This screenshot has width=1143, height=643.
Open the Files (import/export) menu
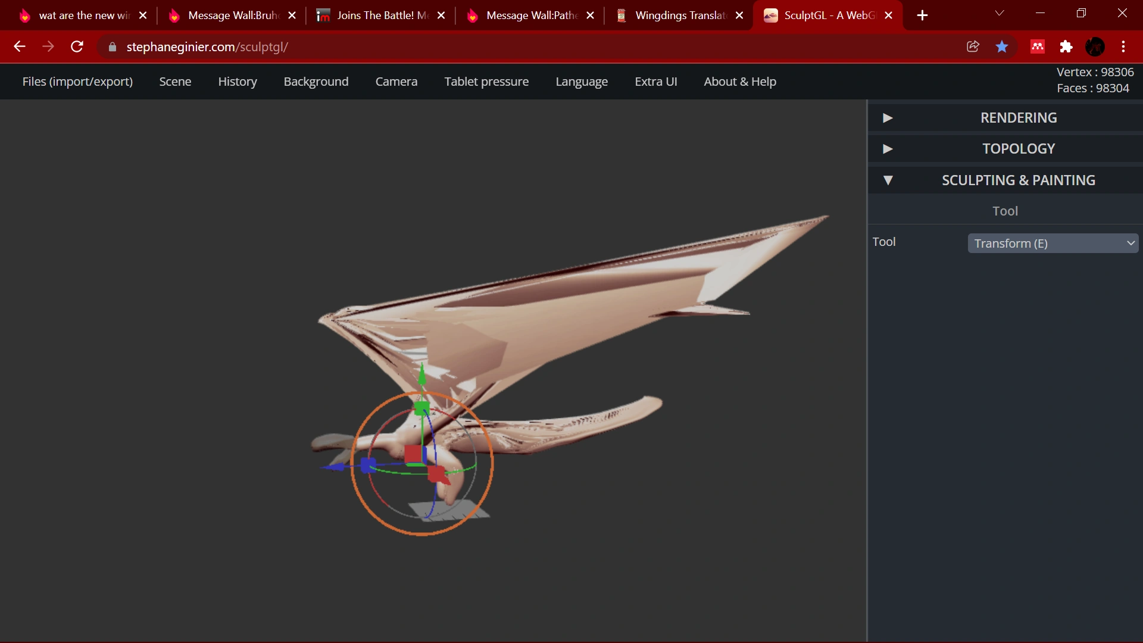click(x=77, y=82)
